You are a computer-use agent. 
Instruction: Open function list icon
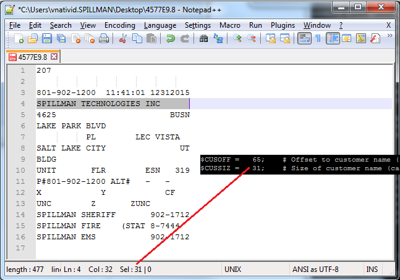375,38
